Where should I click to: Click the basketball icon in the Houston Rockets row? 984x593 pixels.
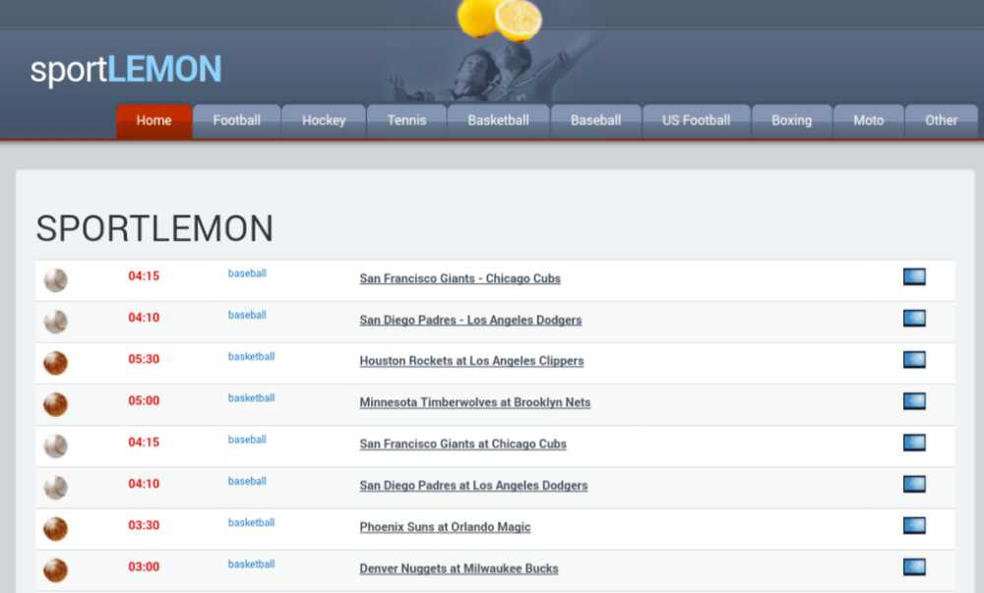pos(55,363)
